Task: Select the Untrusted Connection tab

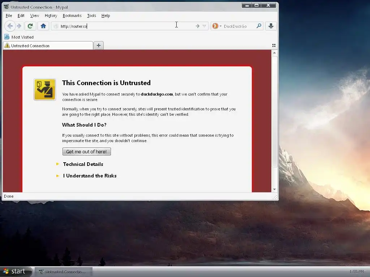Action: pos(48,45)
